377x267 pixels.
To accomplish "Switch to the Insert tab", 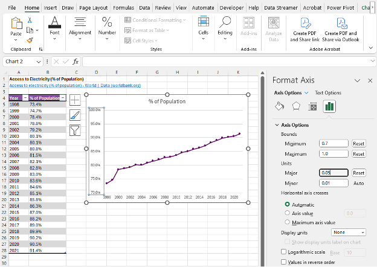I will (50, 8).
